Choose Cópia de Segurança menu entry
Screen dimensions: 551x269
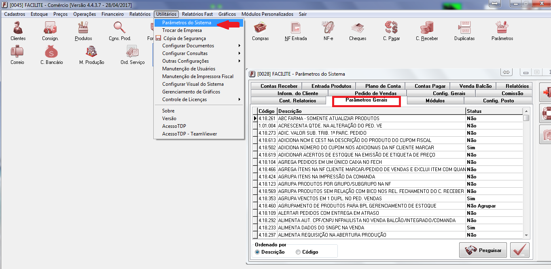click(x=199, y=38)
